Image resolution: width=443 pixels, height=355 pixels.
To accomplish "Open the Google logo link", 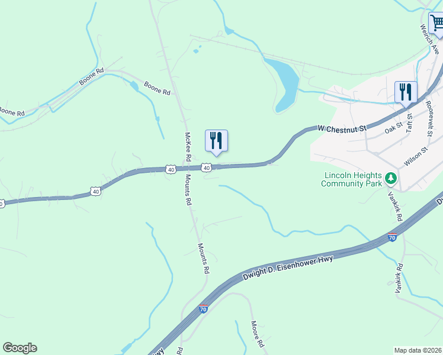I will 20,348.
